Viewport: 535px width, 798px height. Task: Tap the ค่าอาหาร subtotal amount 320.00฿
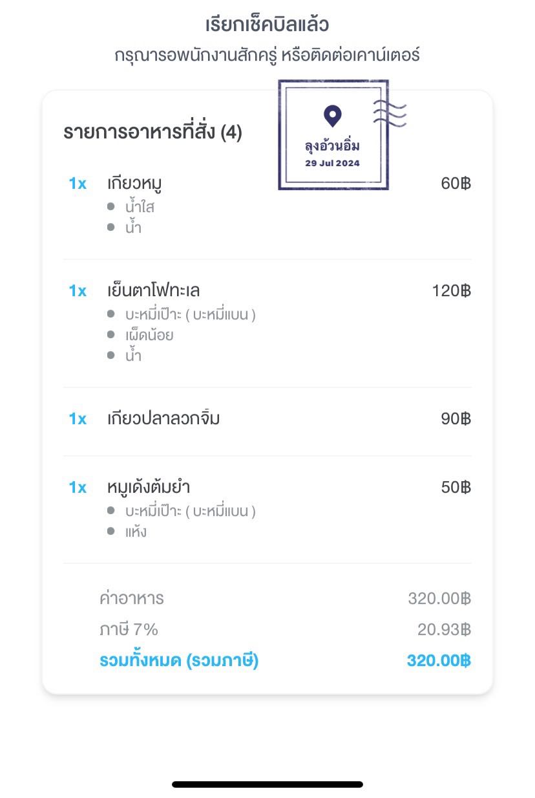coord(439,598)
